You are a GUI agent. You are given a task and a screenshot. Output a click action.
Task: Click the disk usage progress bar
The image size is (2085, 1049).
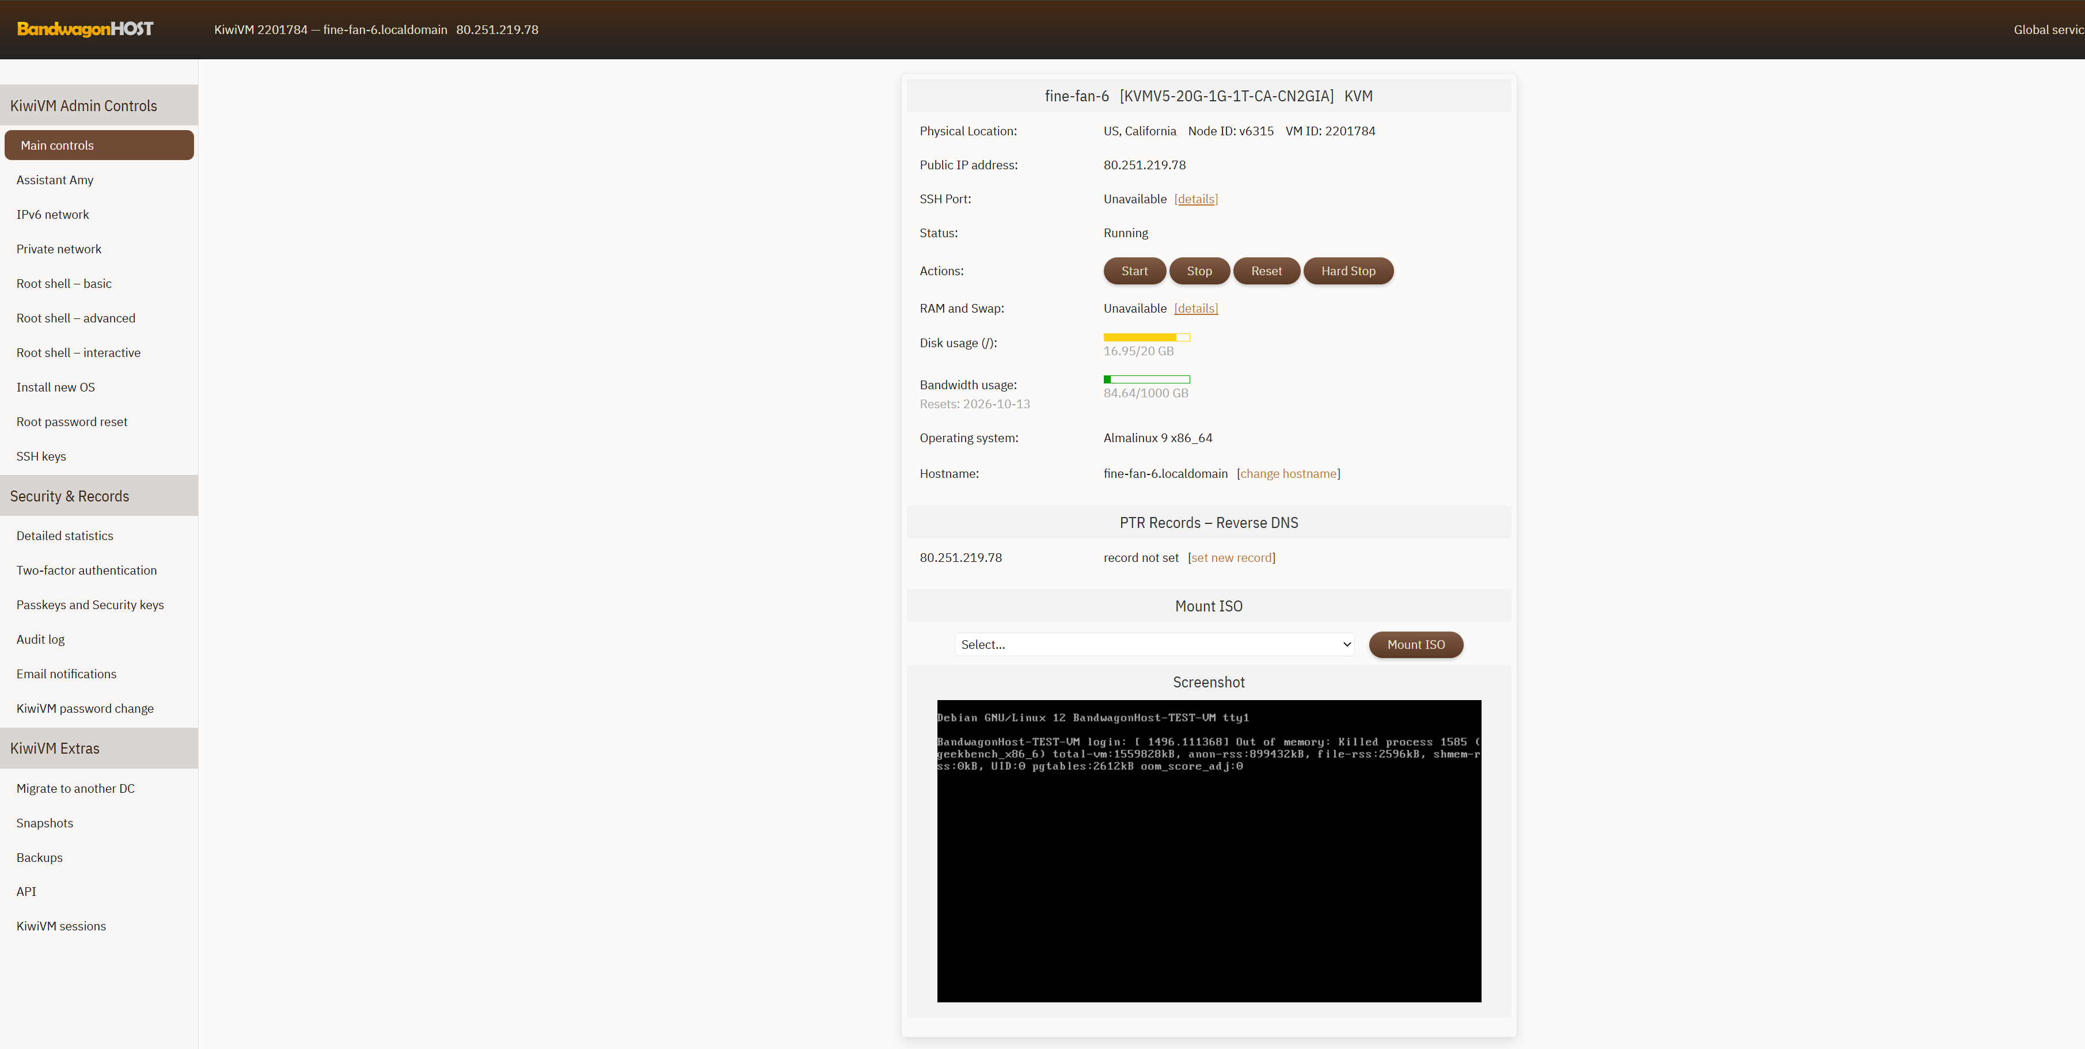[x=1146, y=337]
